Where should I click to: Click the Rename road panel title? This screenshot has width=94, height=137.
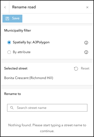coord(24,7)
